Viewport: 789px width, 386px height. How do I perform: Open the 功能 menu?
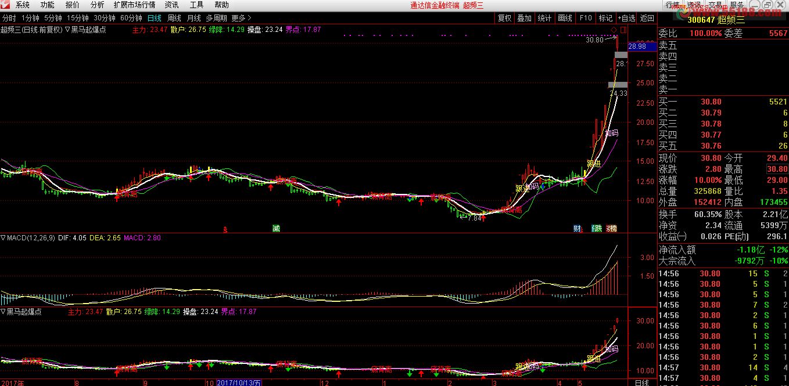click(x=48, y=5)
